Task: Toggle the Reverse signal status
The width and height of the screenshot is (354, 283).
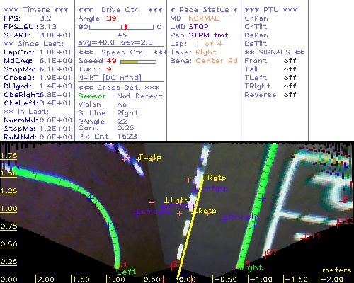Action: tap(290, 95)
